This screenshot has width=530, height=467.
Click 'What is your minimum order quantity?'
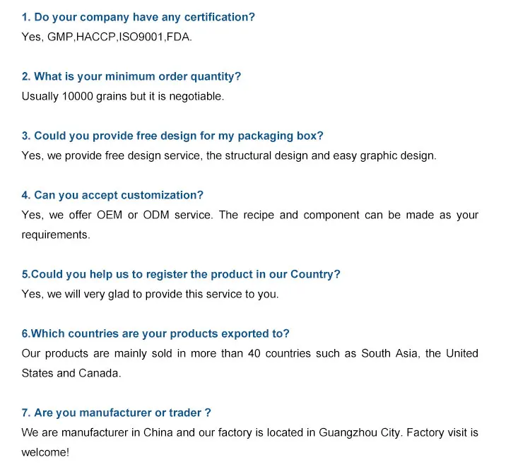pyautogui.click(x=131, y=76)
